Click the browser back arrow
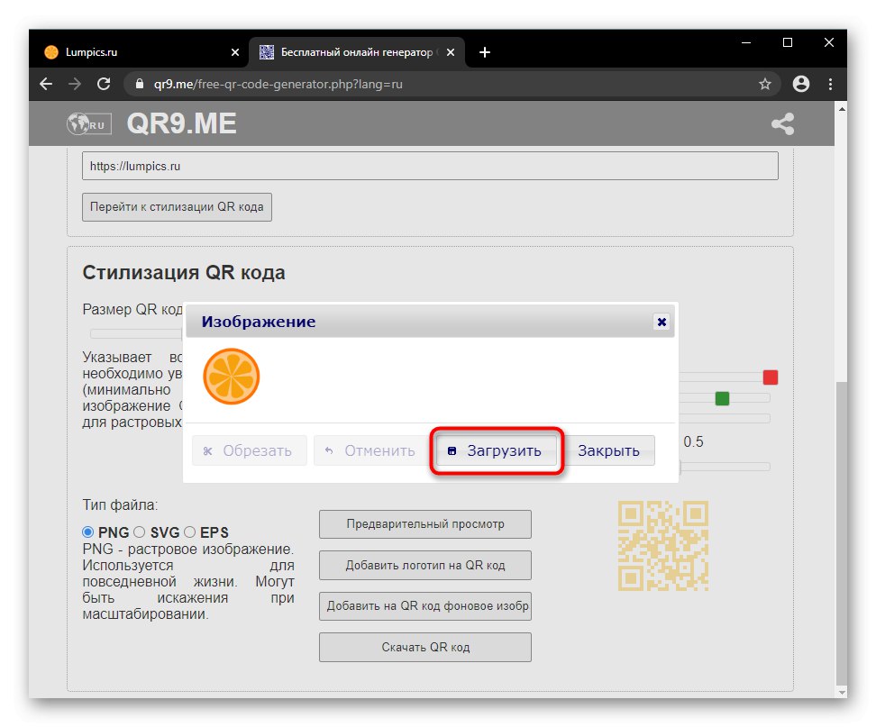Viewport: 876px width, 727px height. (x=46, y=85)
